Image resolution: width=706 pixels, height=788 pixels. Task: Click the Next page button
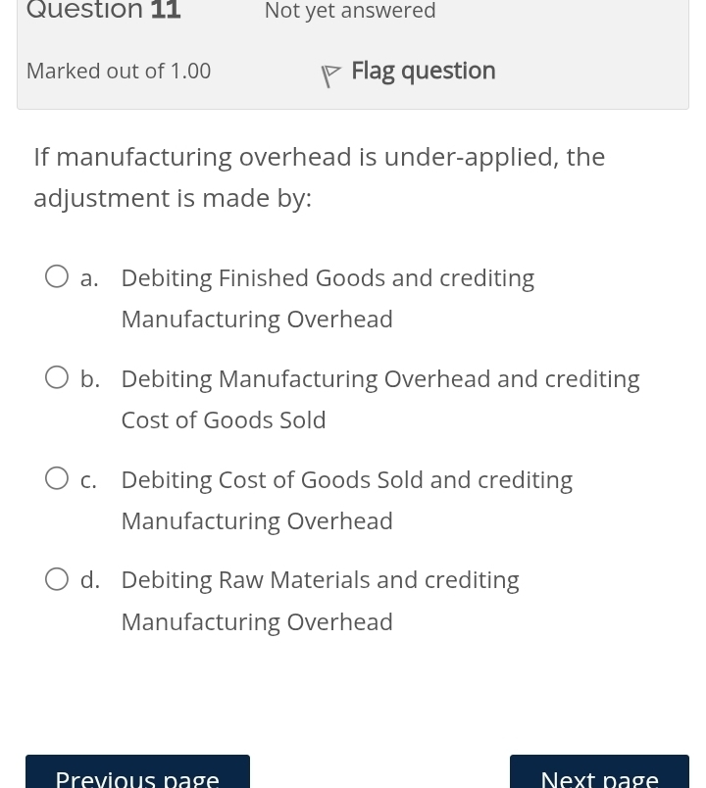click(599, 776)
